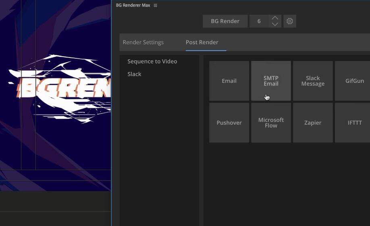Add the SMTP Email action tile
Viewport: 370px width, 226px height.
[x=271, y=81]
